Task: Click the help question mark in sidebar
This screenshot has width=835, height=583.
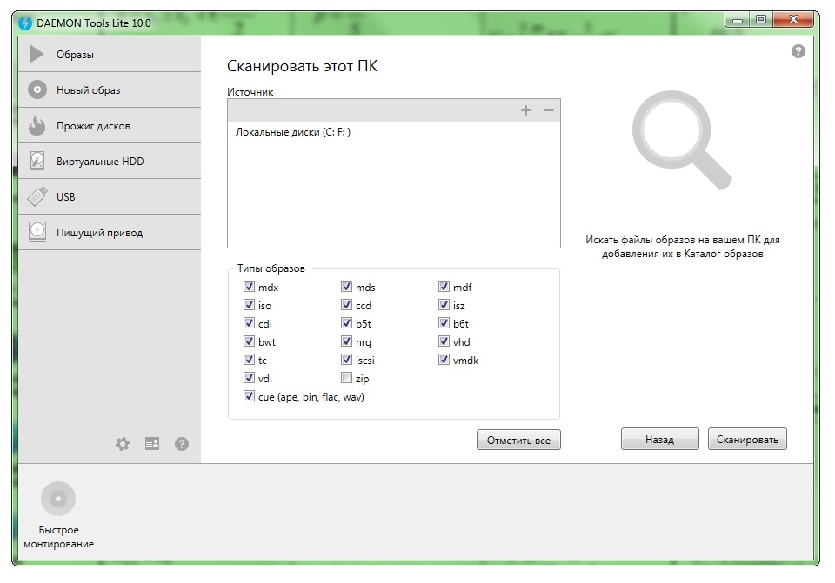Action: [182, 444]
